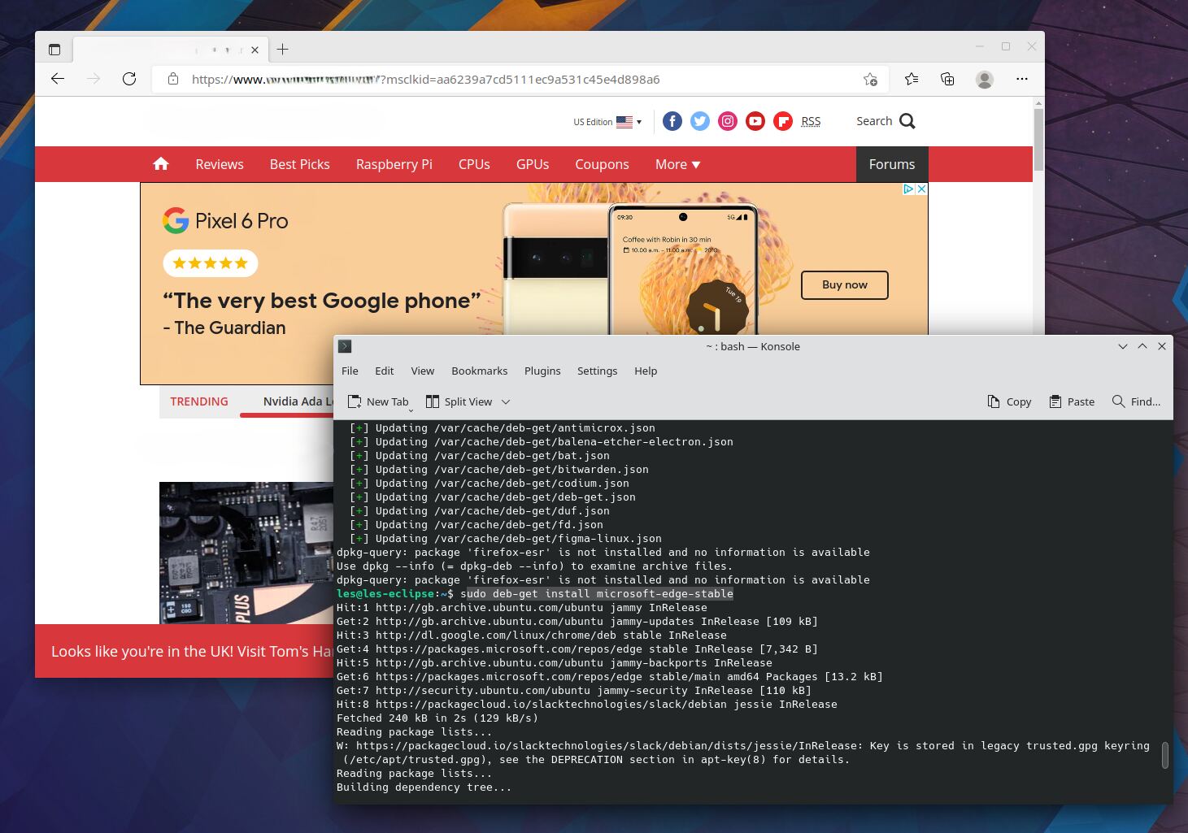This screenshot has height=833, width=1188.
Task: Add this page to favorites star
Action: [x=870, y=79]
